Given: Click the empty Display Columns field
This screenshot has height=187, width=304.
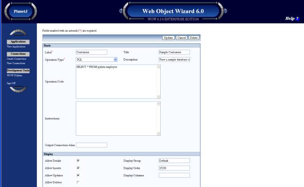Looking at the screenshot, I should pyautogui.click(x=174, y=175).
